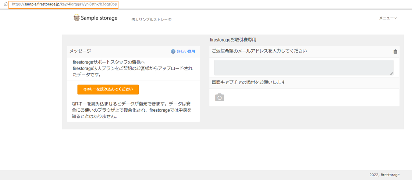The height and width of the screenshot is (186, 412).
Task: Open the 詳しい説明 link
Action: (x=186, y=51)
